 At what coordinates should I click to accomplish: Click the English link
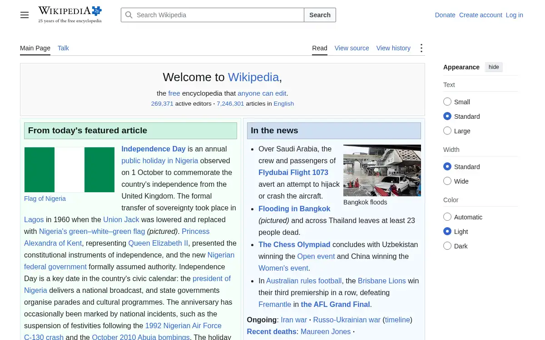click(284, 103)
